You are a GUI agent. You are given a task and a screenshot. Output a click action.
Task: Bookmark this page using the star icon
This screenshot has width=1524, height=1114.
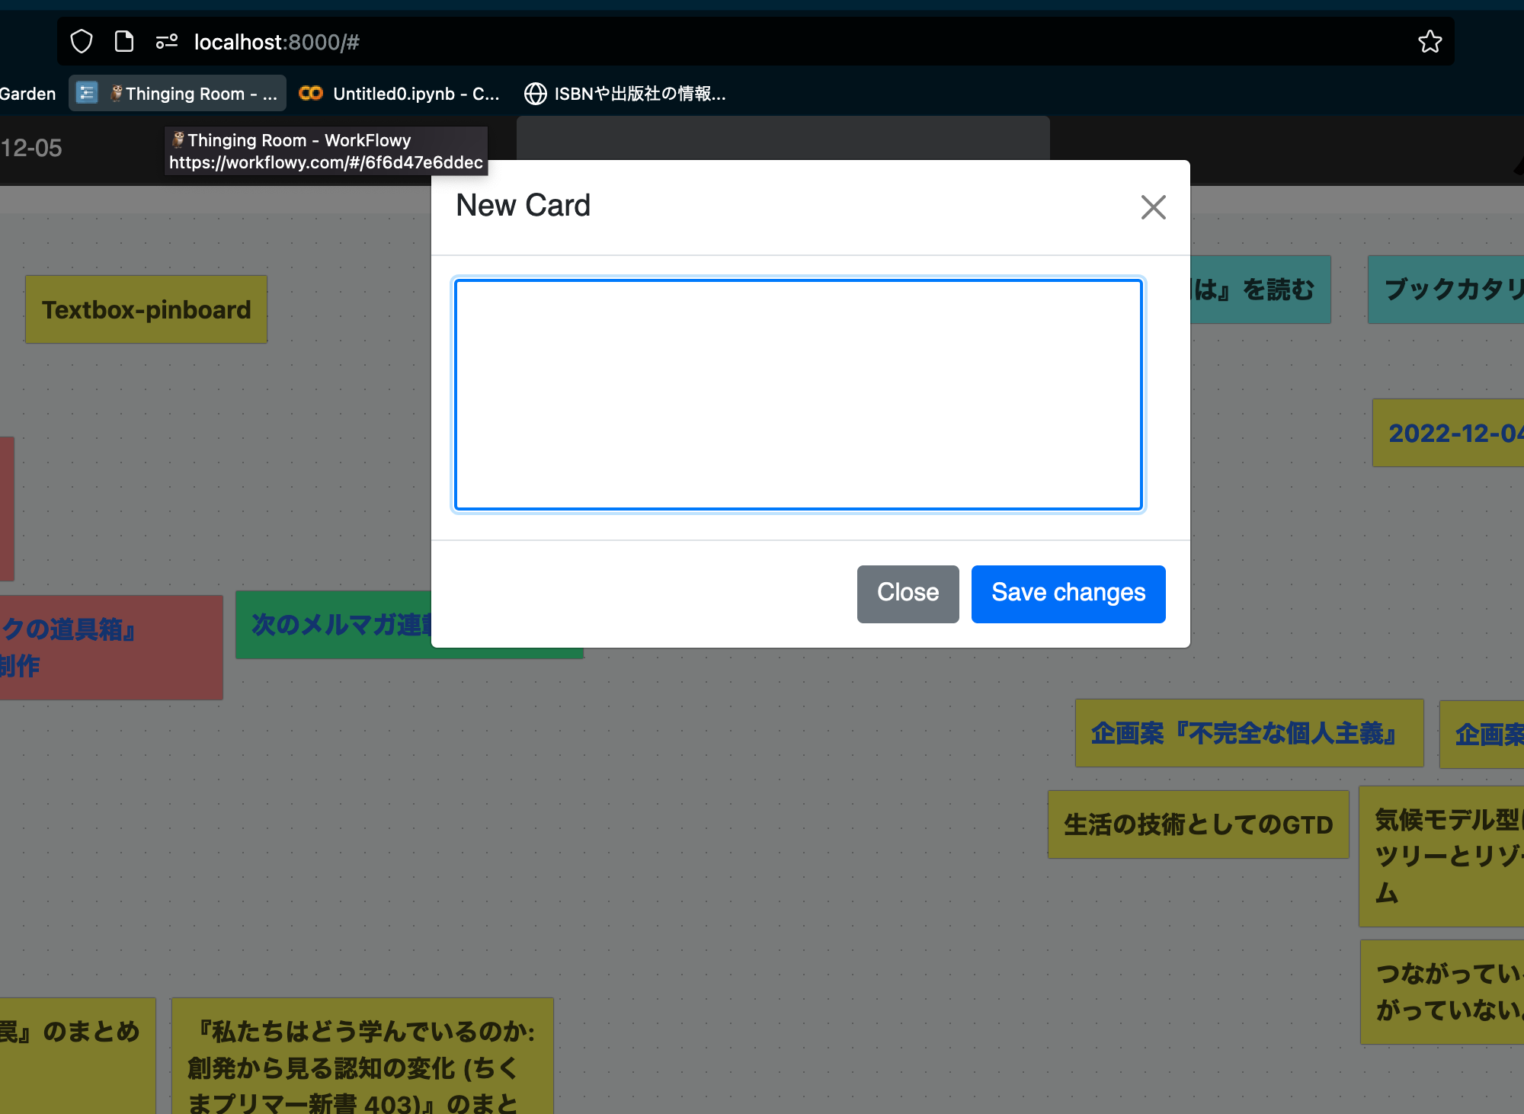coord(1430,41)
